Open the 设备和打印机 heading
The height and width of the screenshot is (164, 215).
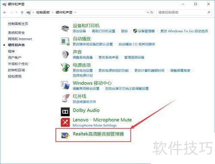[x=86, y=26]
